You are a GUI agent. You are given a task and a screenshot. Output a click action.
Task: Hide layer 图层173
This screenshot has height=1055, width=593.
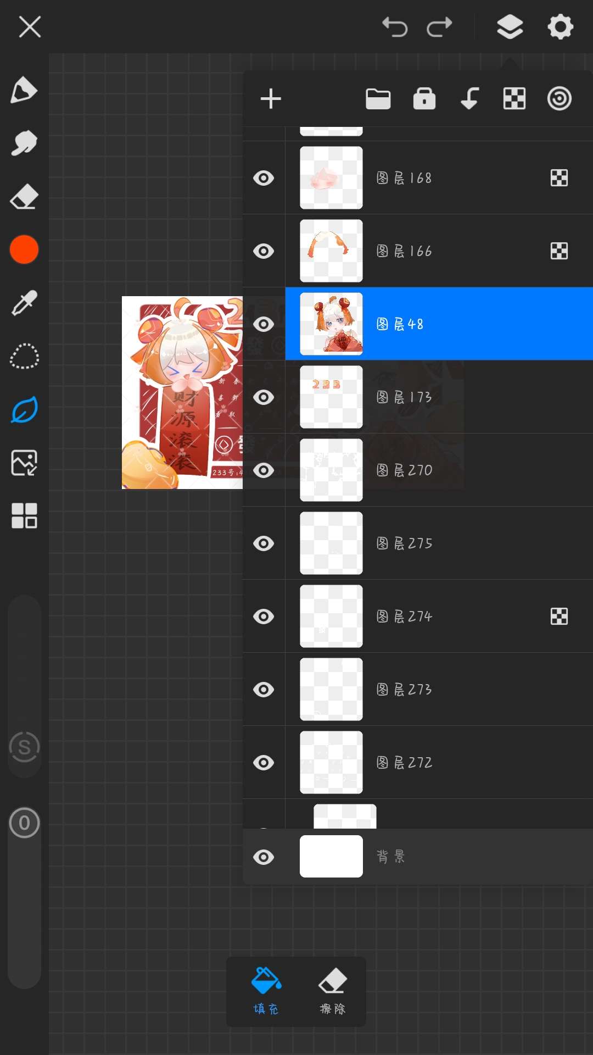pos(264,397)
